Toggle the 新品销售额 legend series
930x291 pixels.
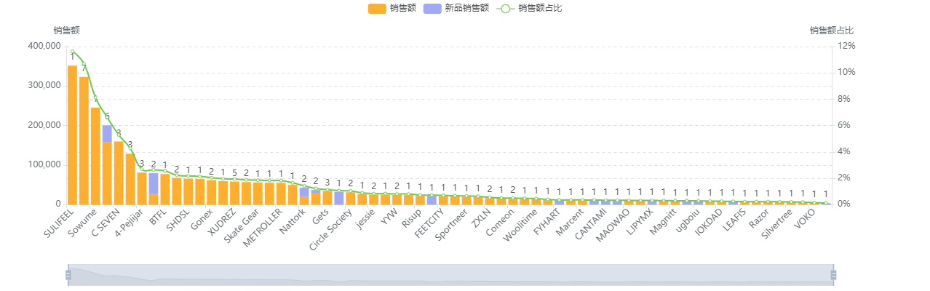[x=456, y=9]
